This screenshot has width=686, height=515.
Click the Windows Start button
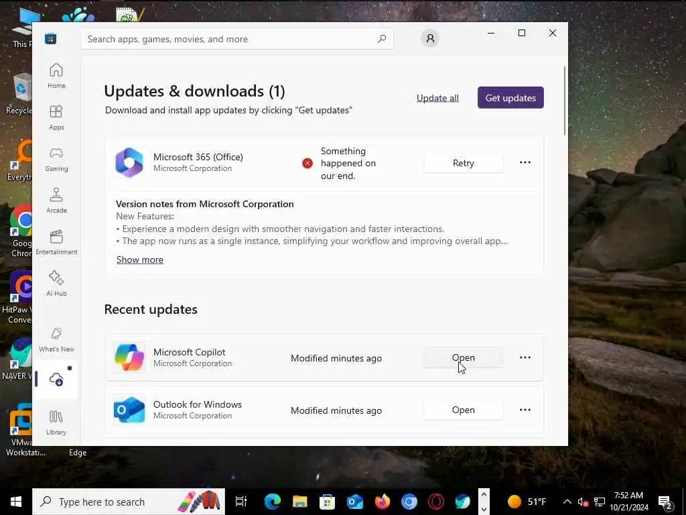click(x=16, y=502)
